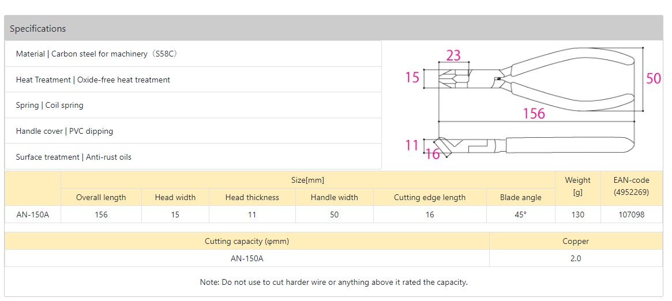Click the Specifications section header
The image size is (672, 301).
coord(38,29)
